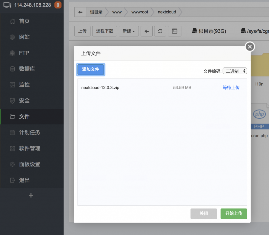The height and width of the screenshot is (235, 269).
Task: Click the refresh icon in file toolbar
Action: point(160,31)
